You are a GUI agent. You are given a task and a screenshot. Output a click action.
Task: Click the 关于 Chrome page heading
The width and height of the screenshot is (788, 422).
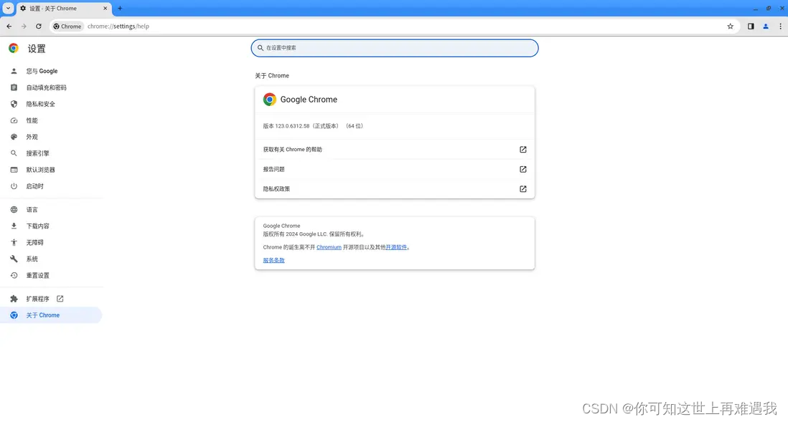pos(272,76)
